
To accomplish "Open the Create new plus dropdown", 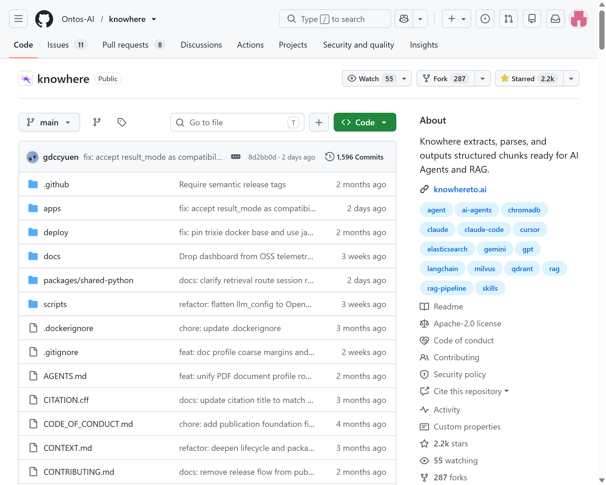I will 457,19.
